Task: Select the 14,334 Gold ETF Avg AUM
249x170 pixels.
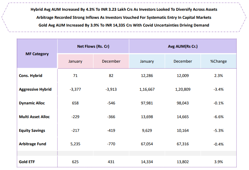Action: 147,162
